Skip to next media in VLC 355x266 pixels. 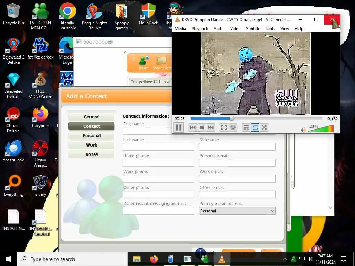coord(210,127)
